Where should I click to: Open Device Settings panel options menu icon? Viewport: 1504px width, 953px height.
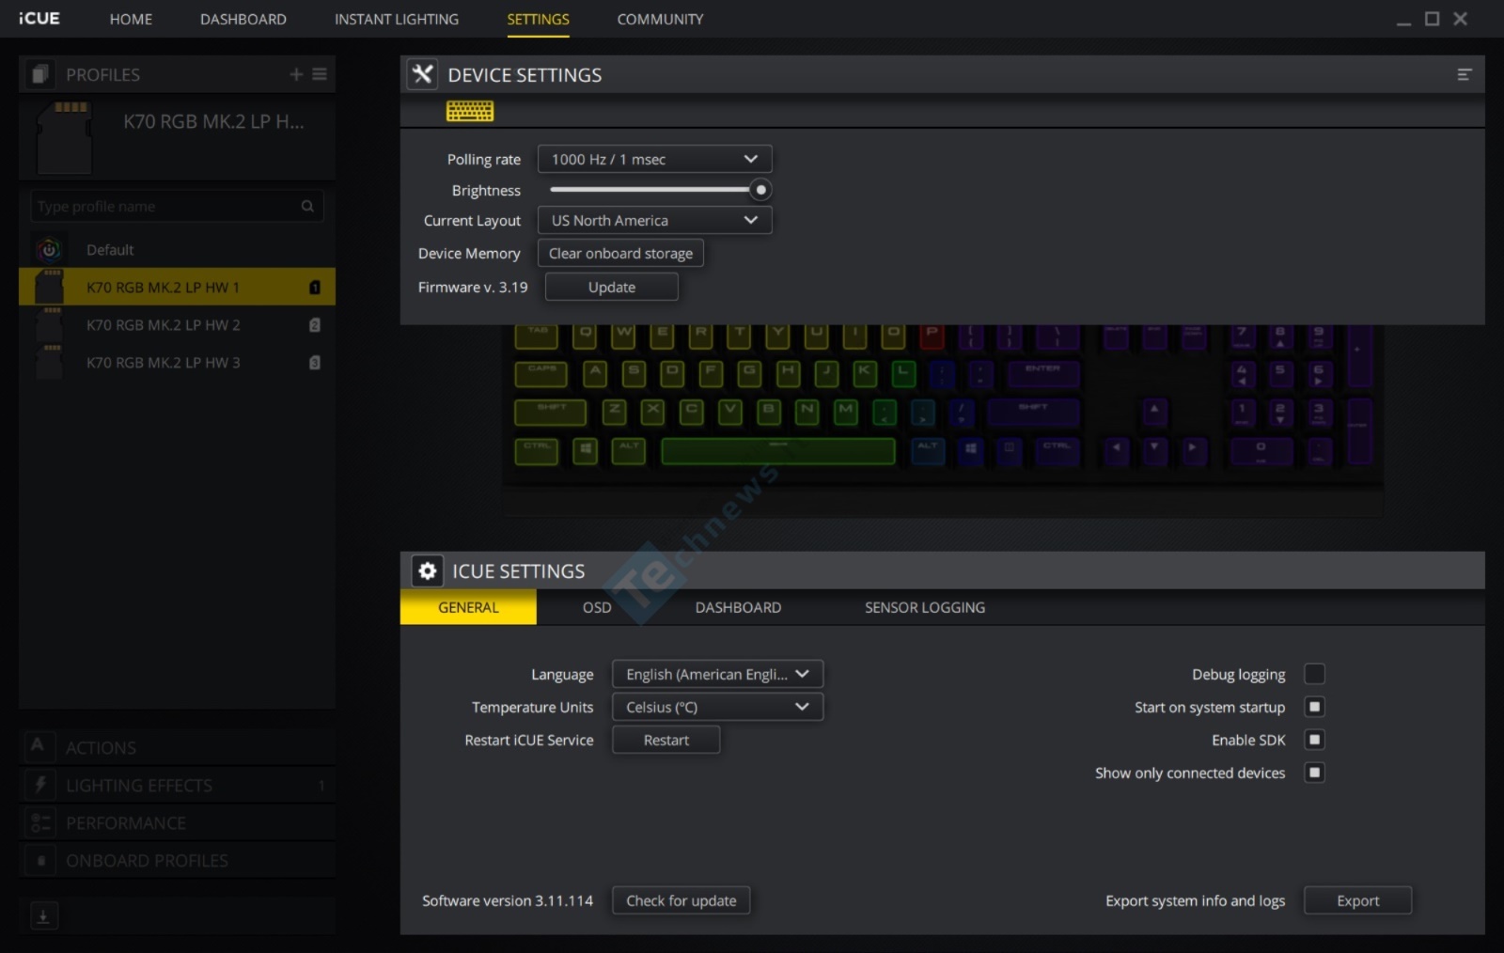[1465, 74]
